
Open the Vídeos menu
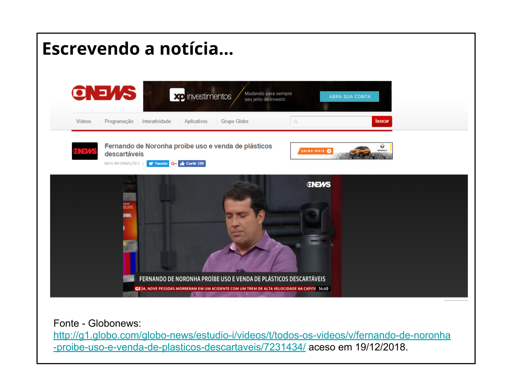point(83,121)
